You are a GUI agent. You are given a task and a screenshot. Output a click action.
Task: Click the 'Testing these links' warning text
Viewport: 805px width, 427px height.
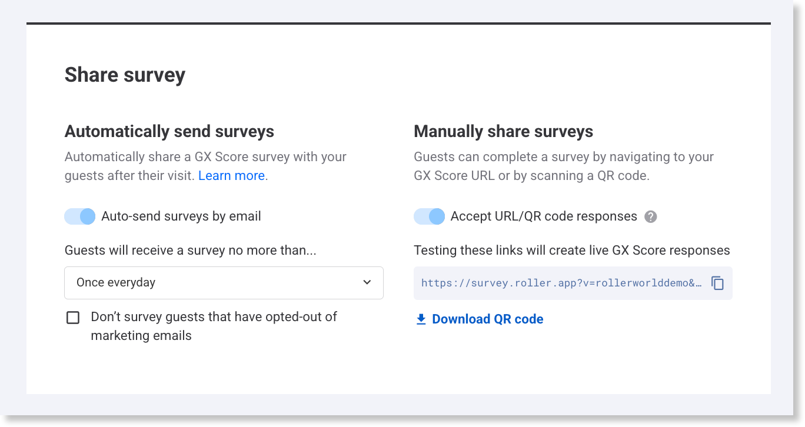[571, 251]
